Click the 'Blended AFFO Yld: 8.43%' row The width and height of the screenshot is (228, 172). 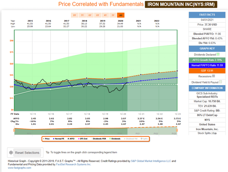point(207,38)
